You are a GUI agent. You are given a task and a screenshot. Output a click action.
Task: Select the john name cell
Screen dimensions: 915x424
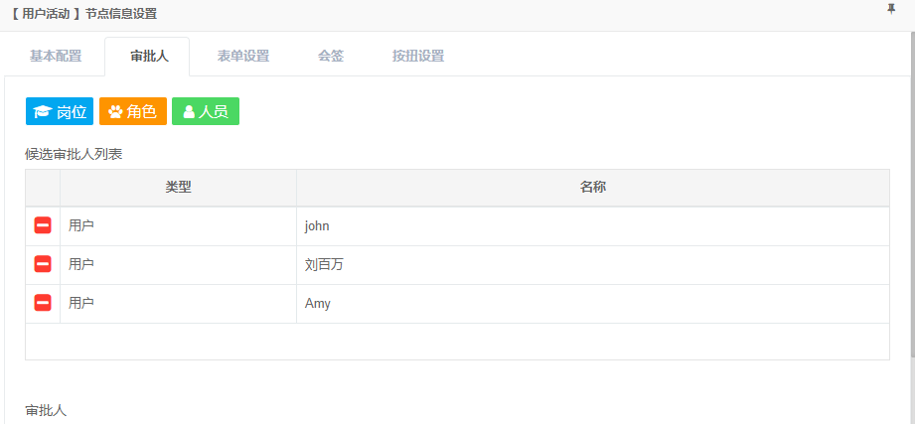click(x=592, y=225)
